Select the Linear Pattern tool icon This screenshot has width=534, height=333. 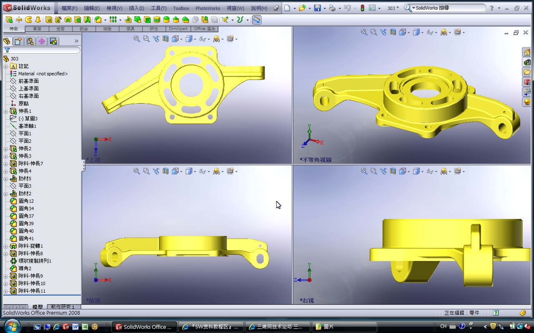(113, 20)
